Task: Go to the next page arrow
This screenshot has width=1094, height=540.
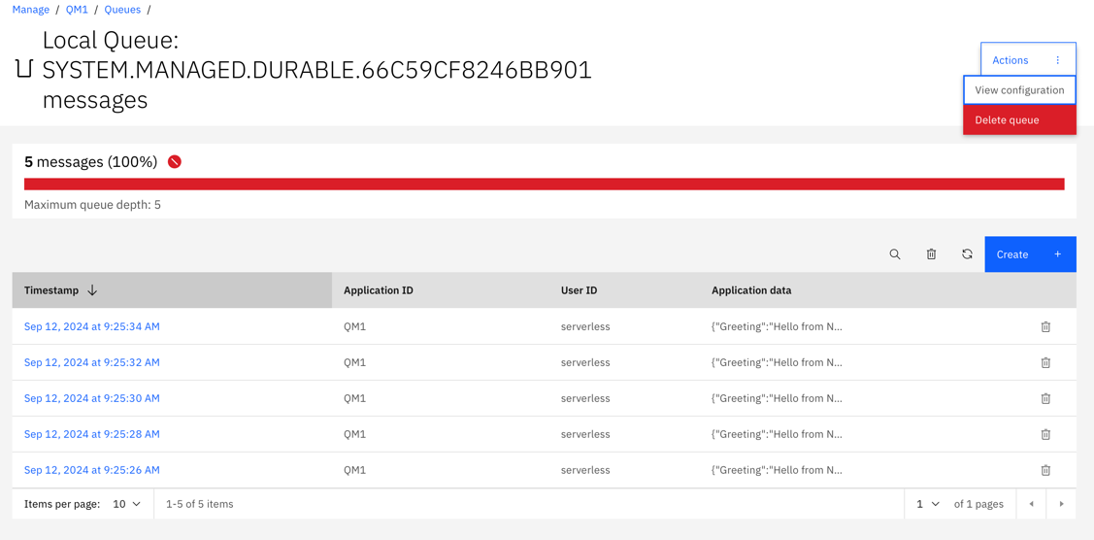Action: (1061, 504)
